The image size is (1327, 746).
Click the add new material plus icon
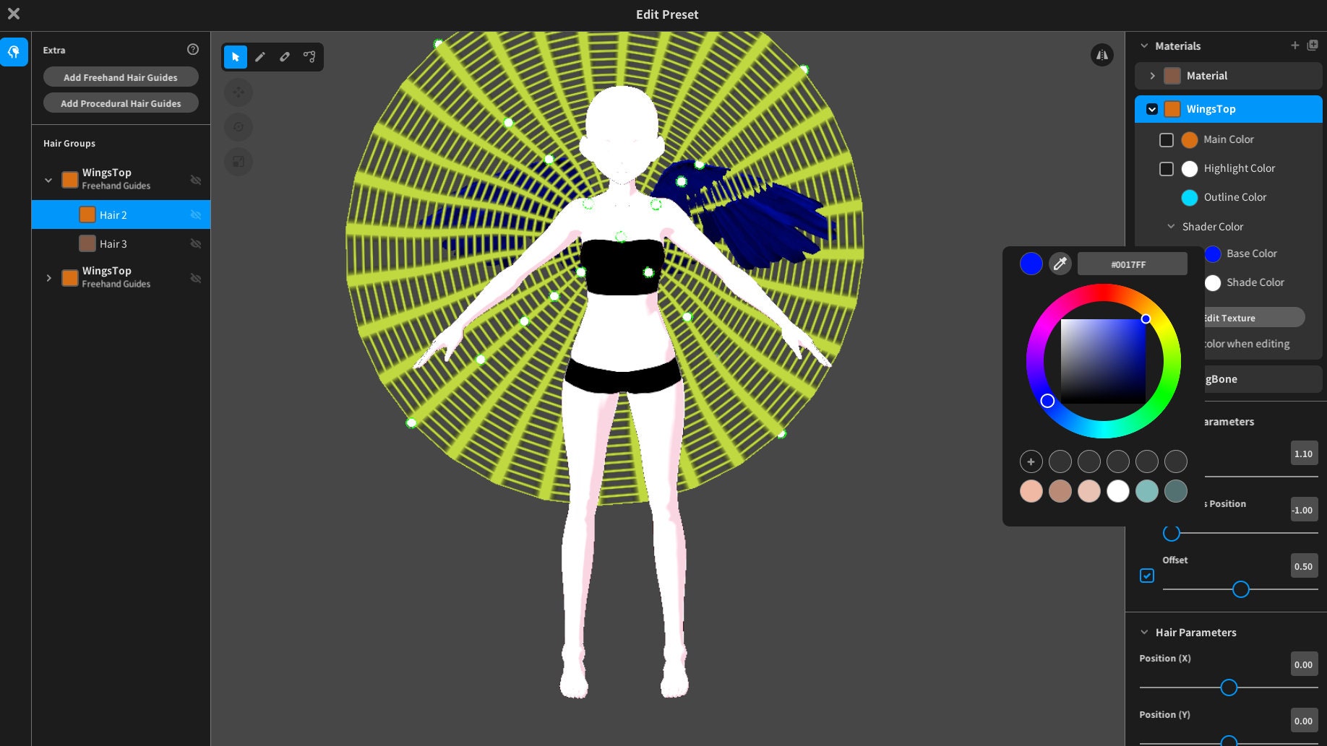(1294, 45)
